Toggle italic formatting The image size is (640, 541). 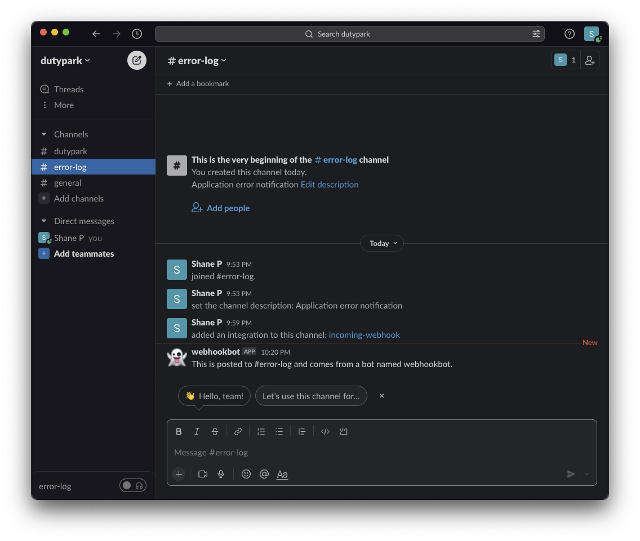click(x=197, y=431)
